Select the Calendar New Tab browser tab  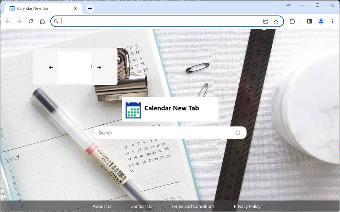pos(43,8)
